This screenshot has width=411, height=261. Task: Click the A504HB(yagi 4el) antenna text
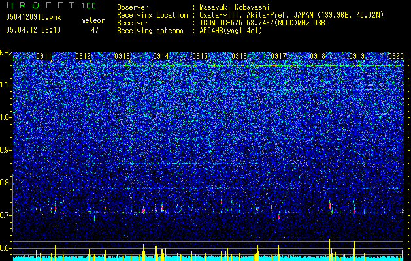pos(231,31)
